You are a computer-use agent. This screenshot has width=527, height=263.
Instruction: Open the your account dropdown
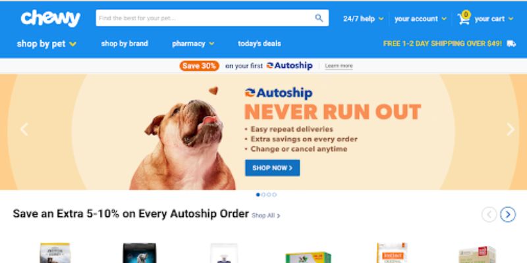(x=420, y=19)
